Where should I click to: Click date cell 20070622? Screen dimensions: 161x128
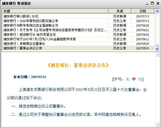tap(142, 30)
